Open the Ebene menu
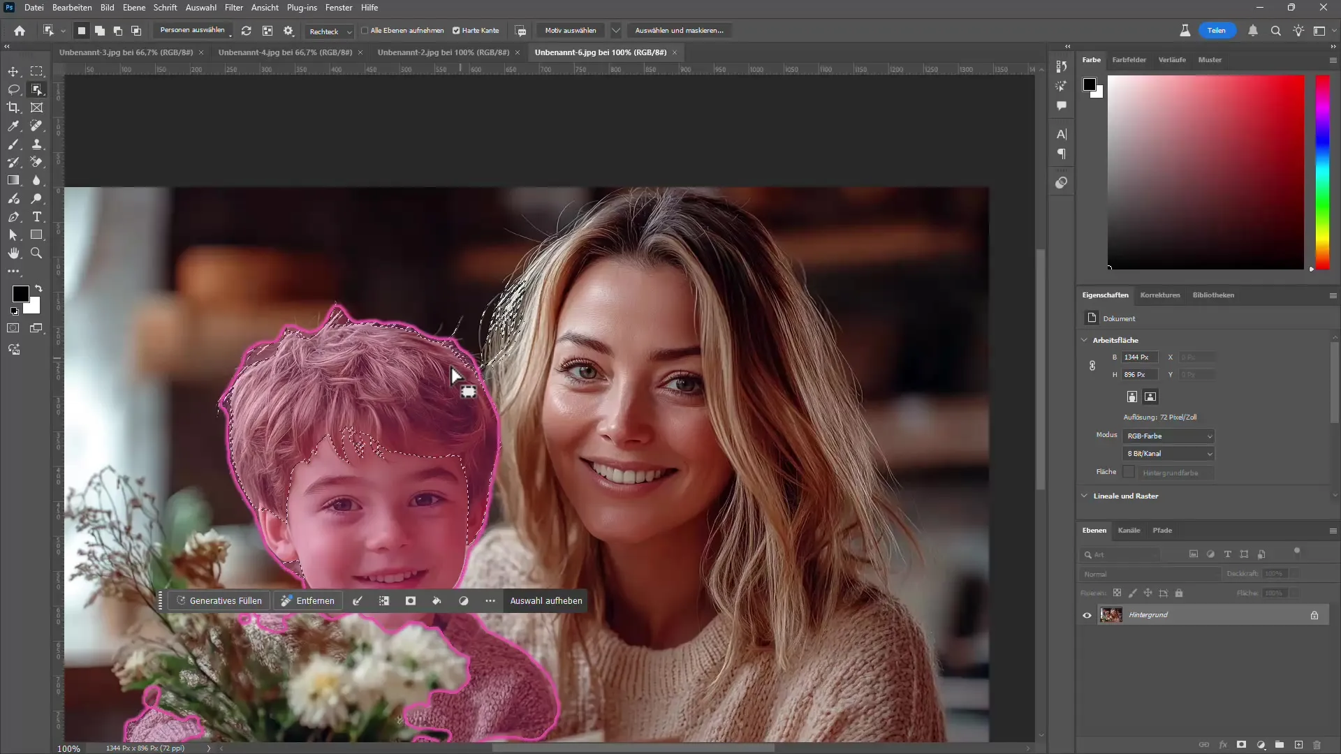 pyautogui.click(x=134, y=8)
